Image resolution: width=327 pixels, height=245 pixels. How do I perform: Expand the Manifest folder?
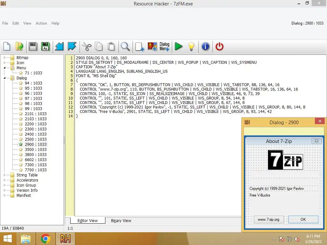coord(4,196)
